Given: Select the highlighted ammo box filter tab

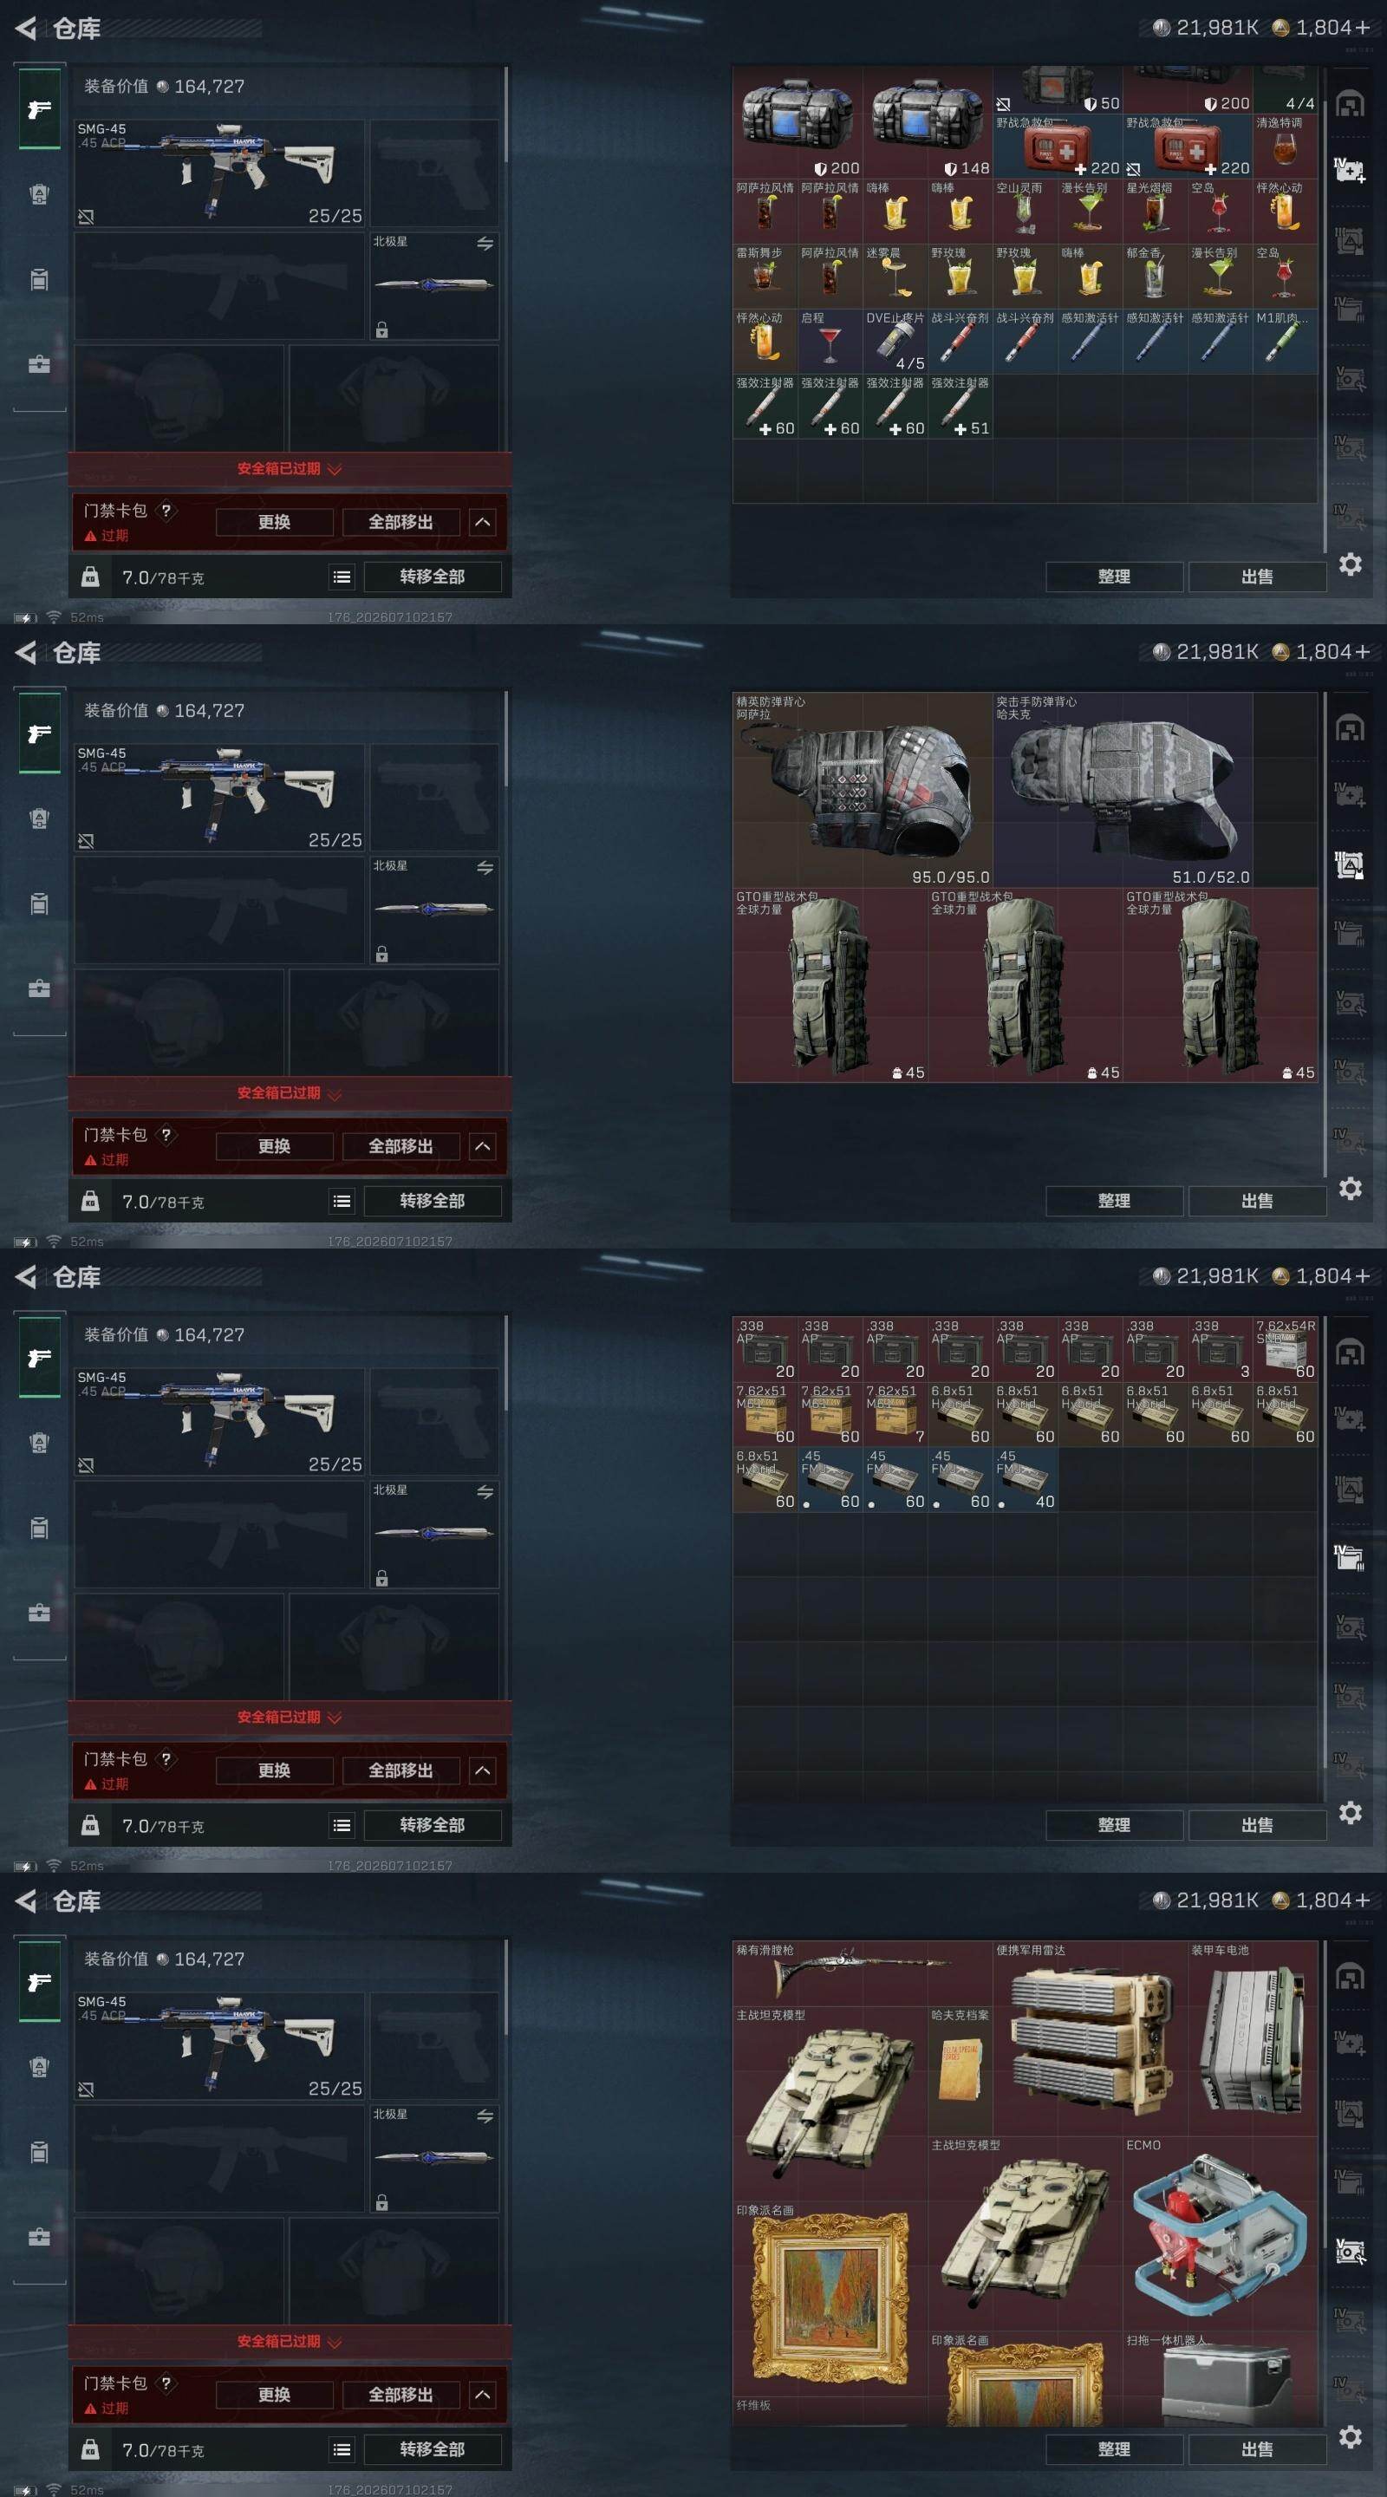Looking at the screenshot, I should point(1351,1558).
